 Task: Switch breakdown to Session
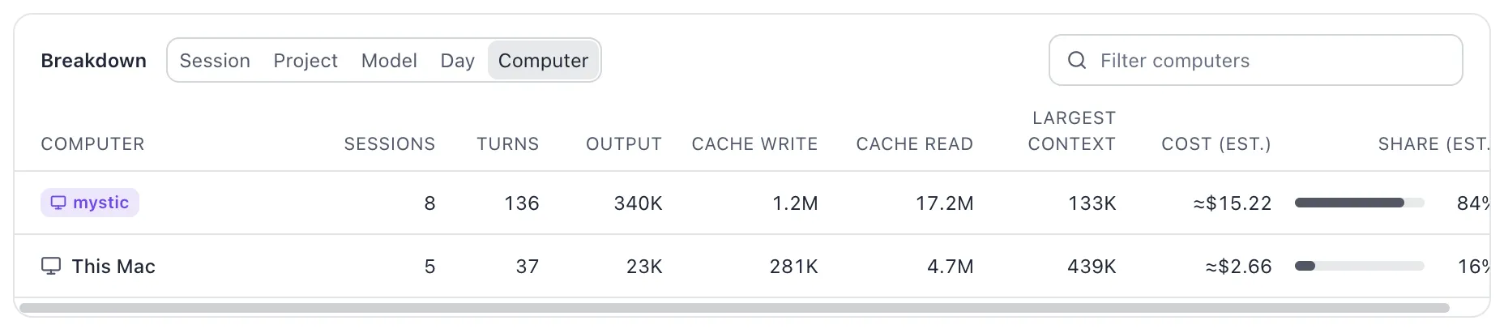pyautogui.click(x=215, y=61)
